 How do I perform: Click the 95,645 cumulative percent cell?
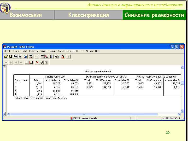[75, 91]
